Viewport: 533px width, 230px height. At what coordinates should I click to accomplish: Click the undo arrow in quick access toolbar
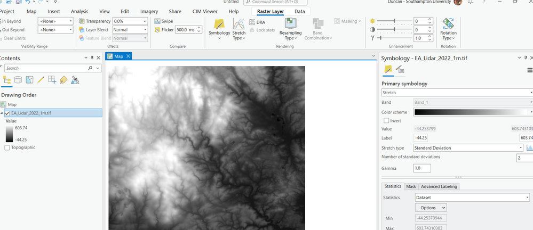[x=28, y=2]
